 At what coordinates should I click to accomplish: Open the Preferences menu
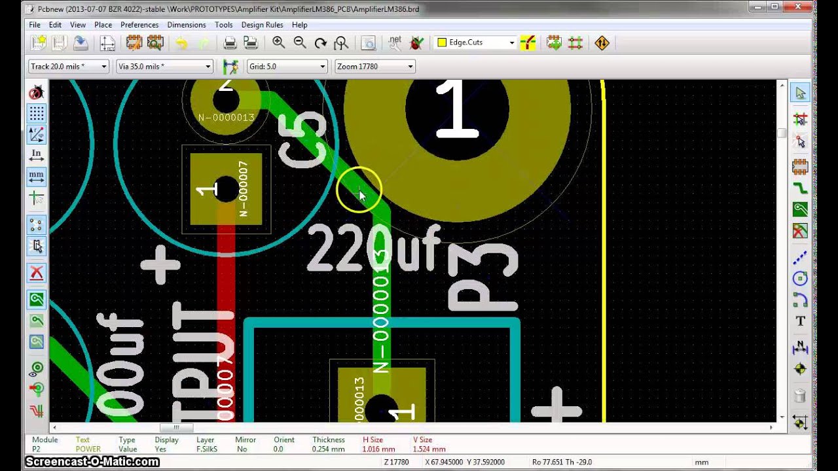(139, 25)
